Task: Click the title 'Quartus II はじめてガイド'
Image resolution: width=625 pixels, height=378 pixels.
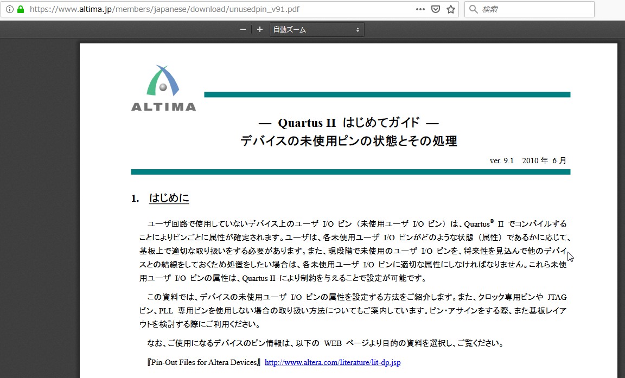Action: pos(349,122)
